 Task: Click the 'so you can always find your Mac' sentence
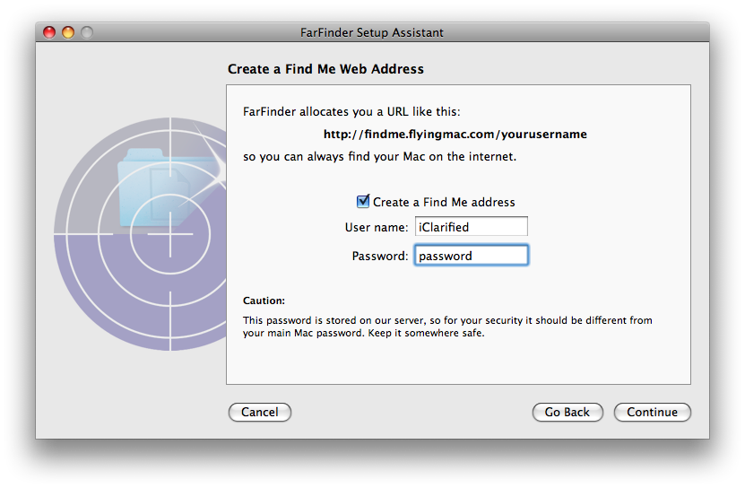point(379,156)
